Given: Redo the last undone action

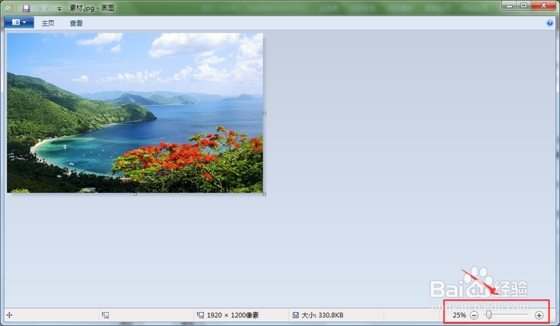Looking at the screenshot, I should (49, 8).
